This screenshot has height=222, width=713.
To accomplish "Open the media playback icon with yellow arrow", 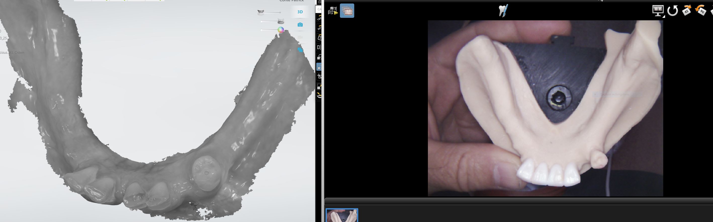I will coord(333,11).
